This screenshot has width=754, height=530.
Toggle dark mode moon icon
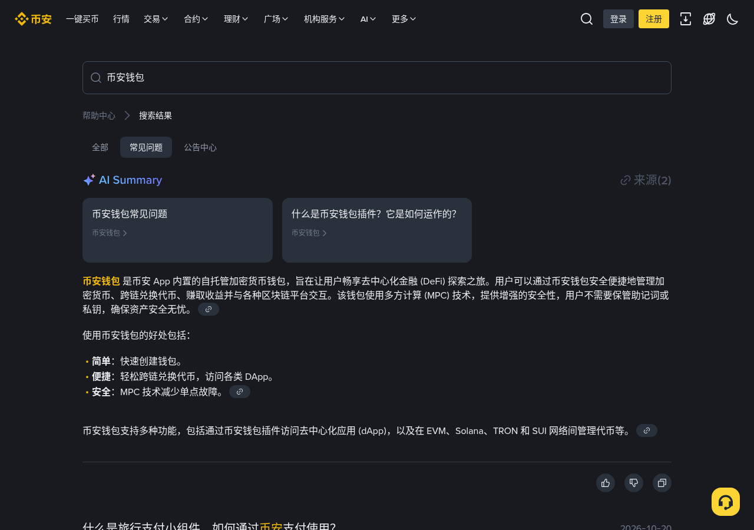(733, 19)
